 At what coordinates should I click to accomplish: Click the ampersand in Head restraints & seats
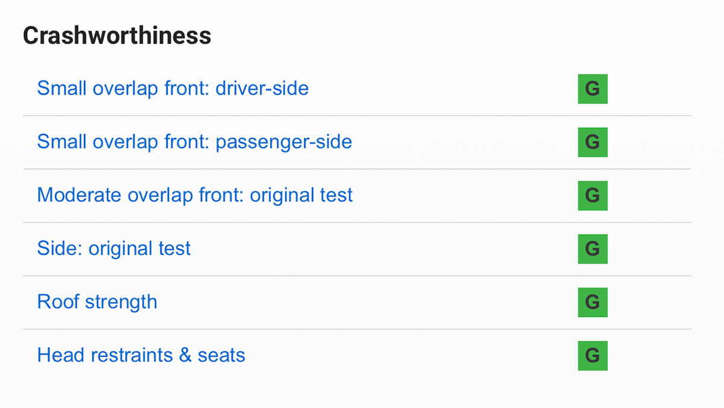185,355
